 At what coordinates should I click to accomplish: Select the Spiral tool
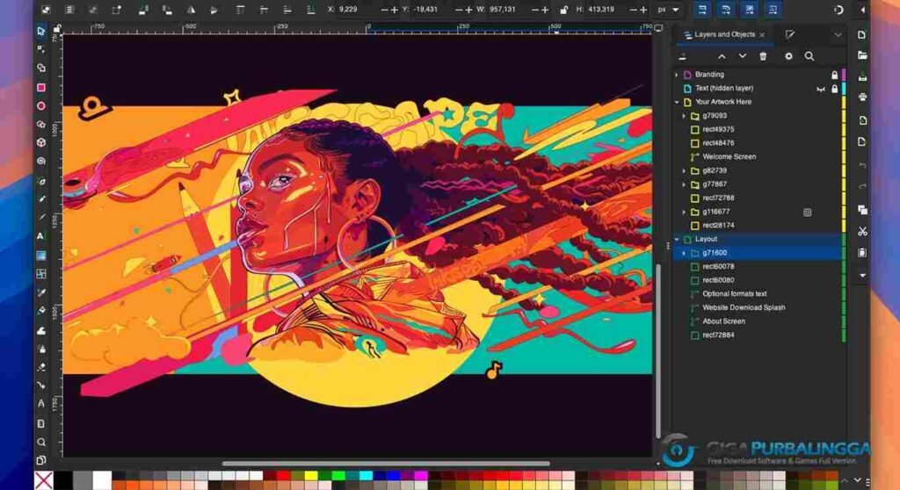(x=40, y=162)
